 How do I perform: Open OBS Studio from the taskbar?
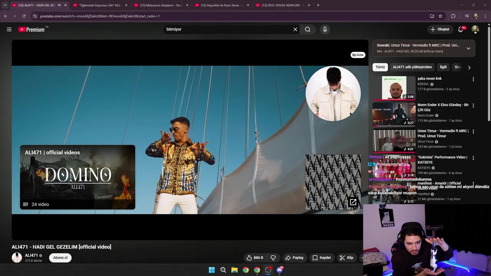pos(268,270)
